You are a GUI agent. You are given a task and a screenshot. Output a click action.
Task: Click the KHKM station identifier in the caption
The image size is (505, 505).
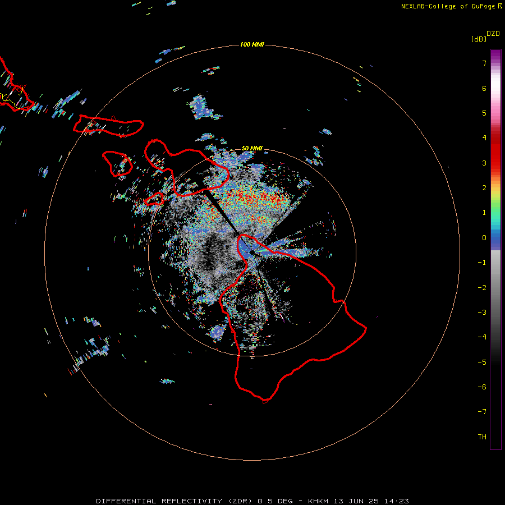(x=318, y=501)
